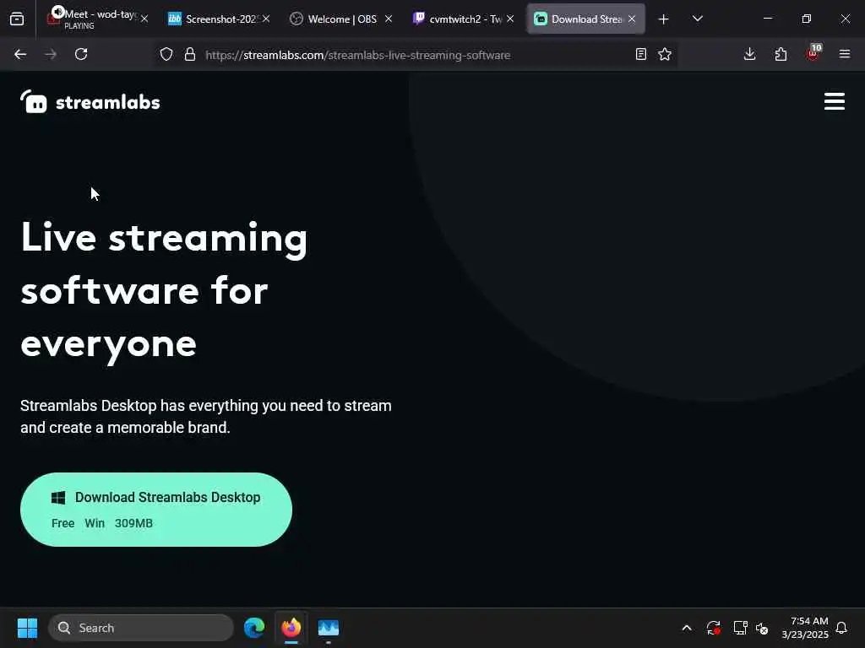This screenshot has height=648, width=865.
Task: Open the Streamlabs hamburger menu
Action: 834,101
